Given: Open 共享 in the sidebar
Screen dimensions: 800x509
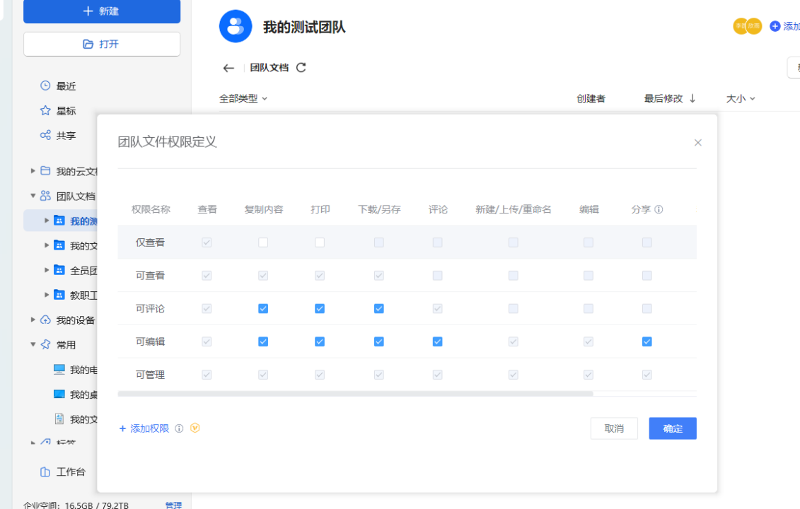Looking at the screenshot, I should coord(65,136).
